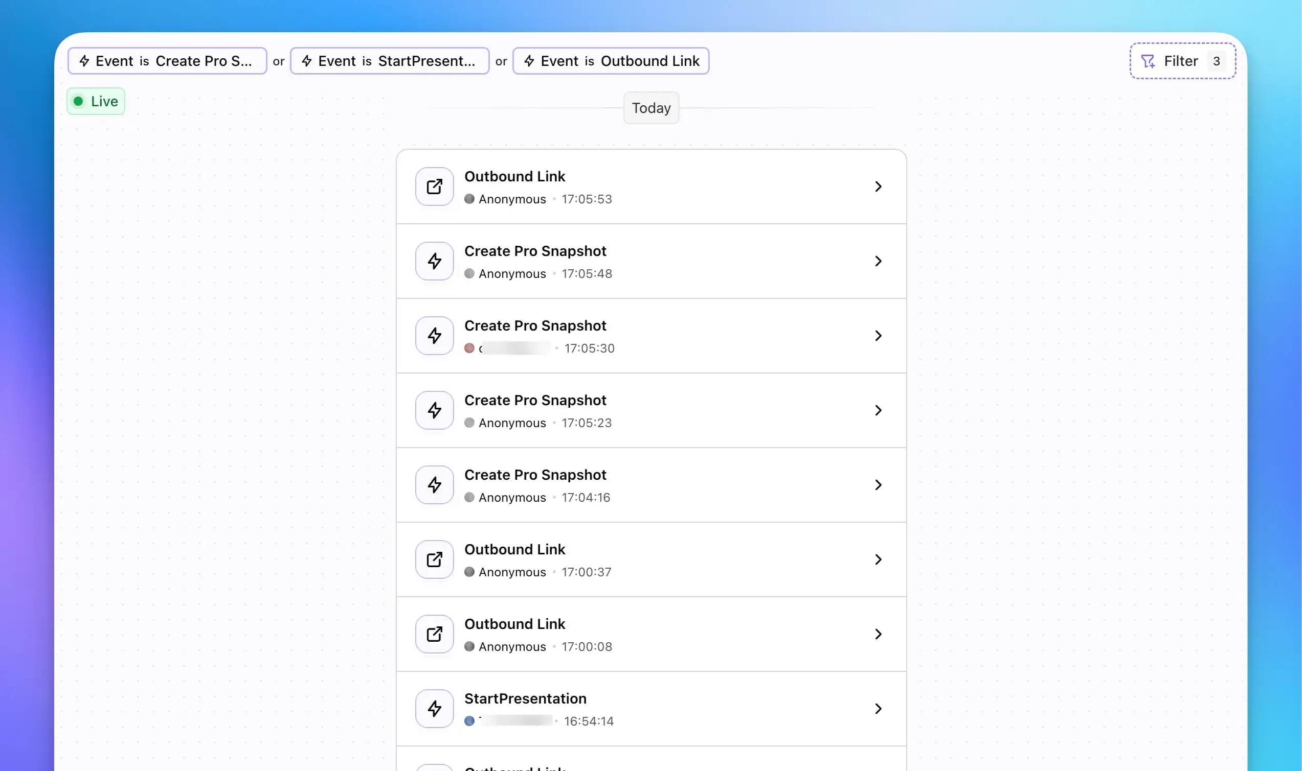Screen dimensions: 1302x771
Task: Click the outbound link icon on the 17:00:37 event
Action: (434, 559)
